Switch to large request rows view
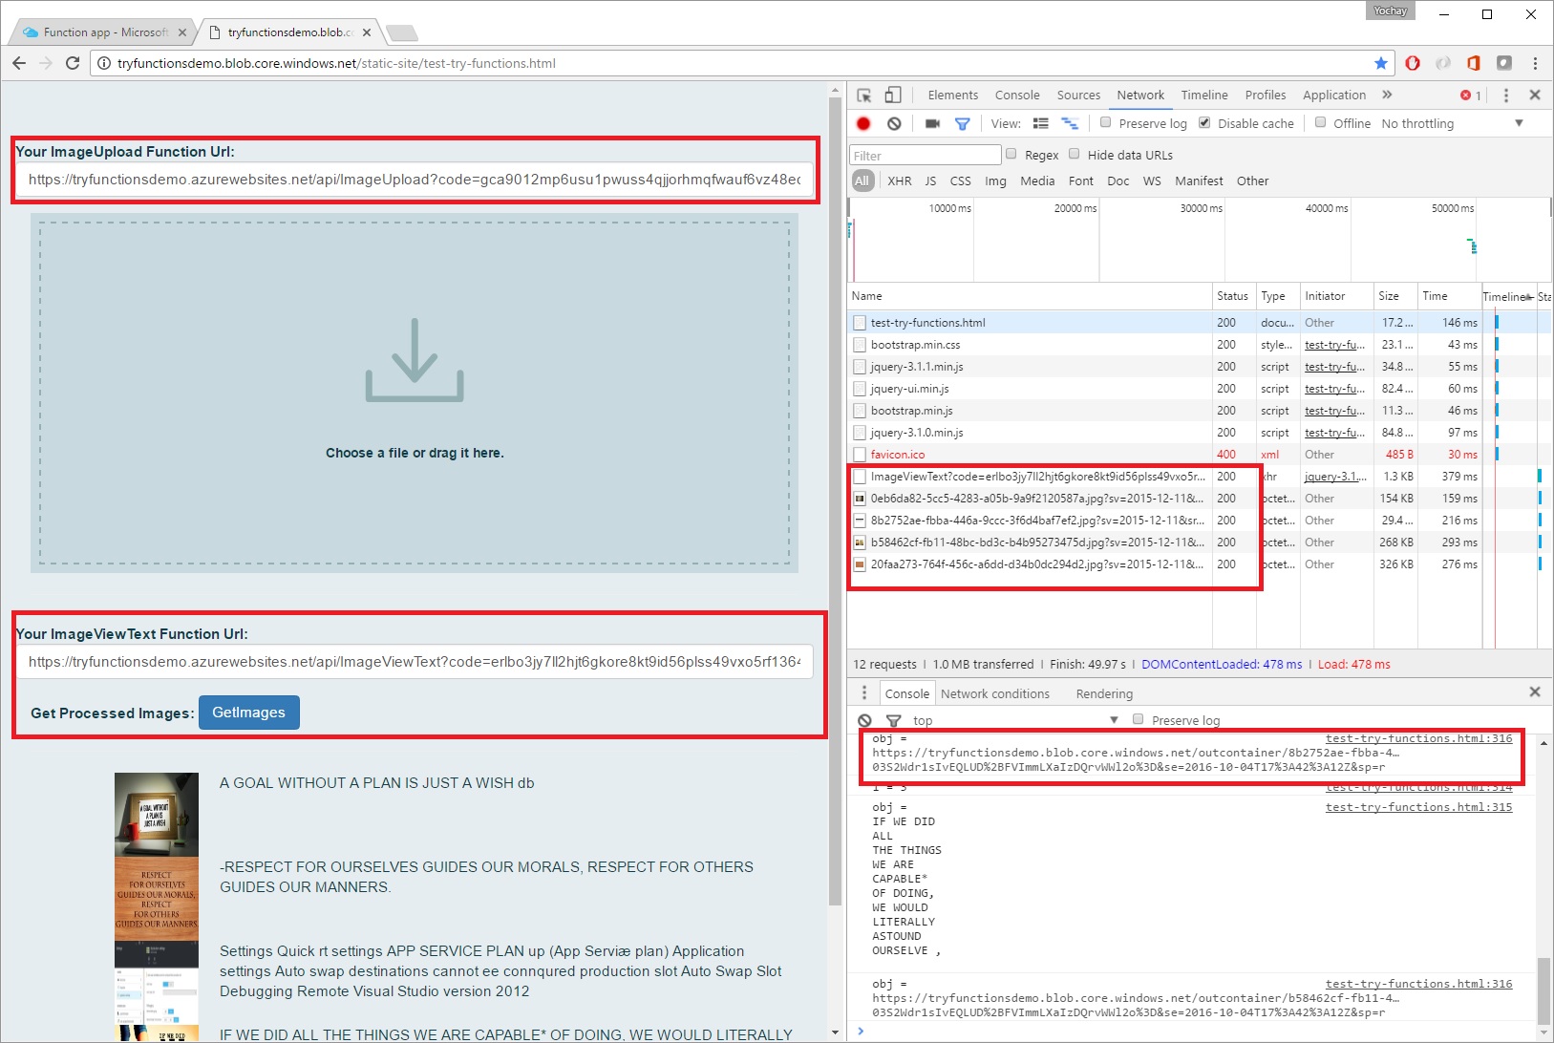This screenshot has width=1554, height=1043. tap(1040, 123)
